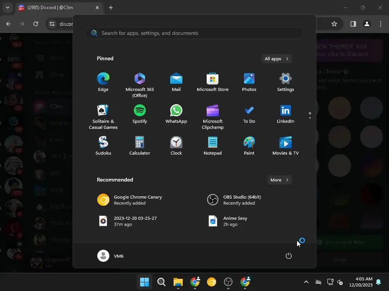Image resolution: width=389 pixels, height=291 pixels.
Task: Show More recommended items
Action: (279, 180)
